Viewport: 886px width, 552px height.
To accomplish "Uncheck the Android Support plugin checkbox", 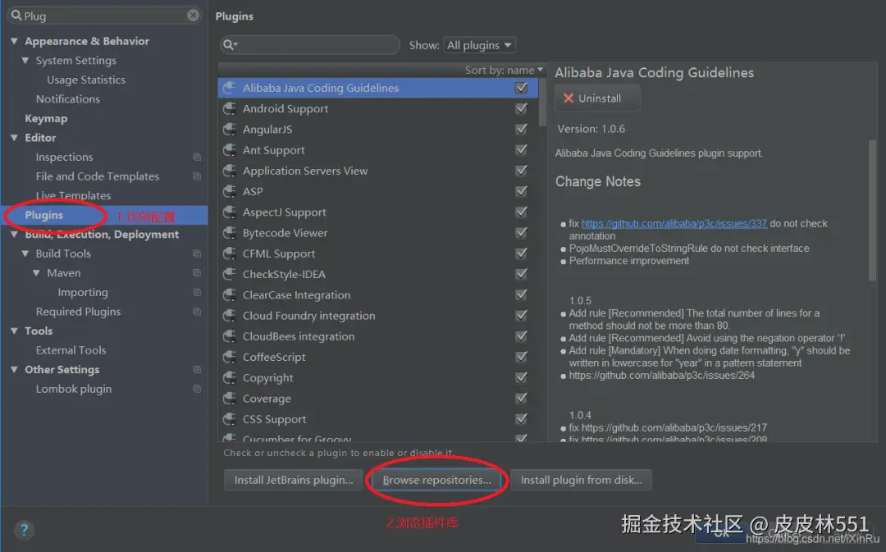I will (521, 108).
